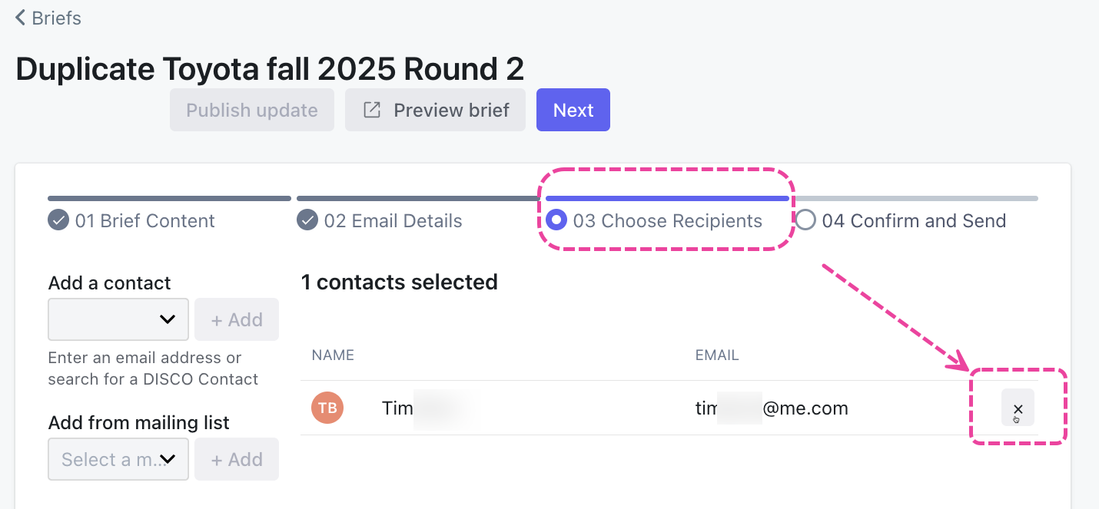Click the back chevron beside Briefs
The height and width of the screenshot is (509, 1099).
[x=20, y=18]
